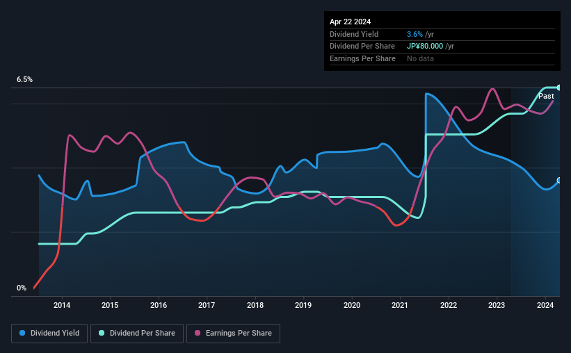This screenshot has height=353, width=571.
Task: Click the Apr 22 2024 tooltip date header
Action: [351, 22]
